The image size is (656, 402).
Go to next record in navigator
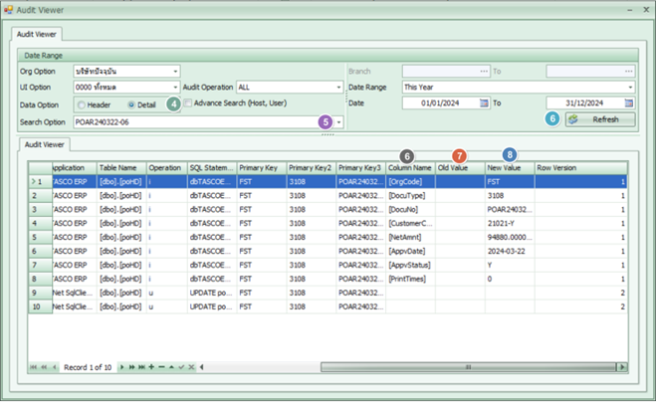click(123, 367)
